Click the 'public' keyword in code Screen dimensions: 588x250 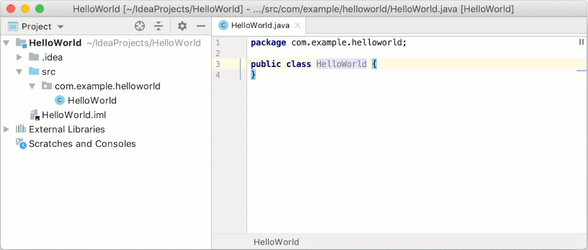[x=266, y=64]
